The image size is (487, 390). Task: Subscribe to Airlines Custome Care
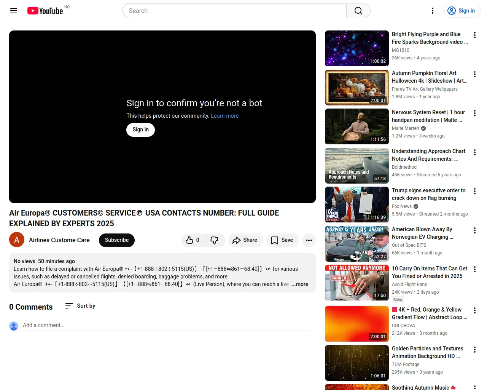coord(116,240)
